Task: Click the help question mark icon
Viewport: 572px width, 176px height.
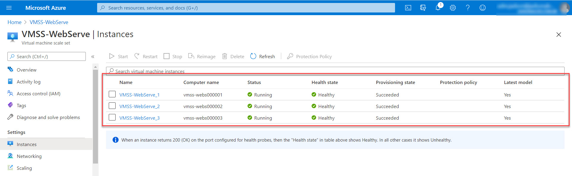Action: pyautogui.click(x=467, y=8)
